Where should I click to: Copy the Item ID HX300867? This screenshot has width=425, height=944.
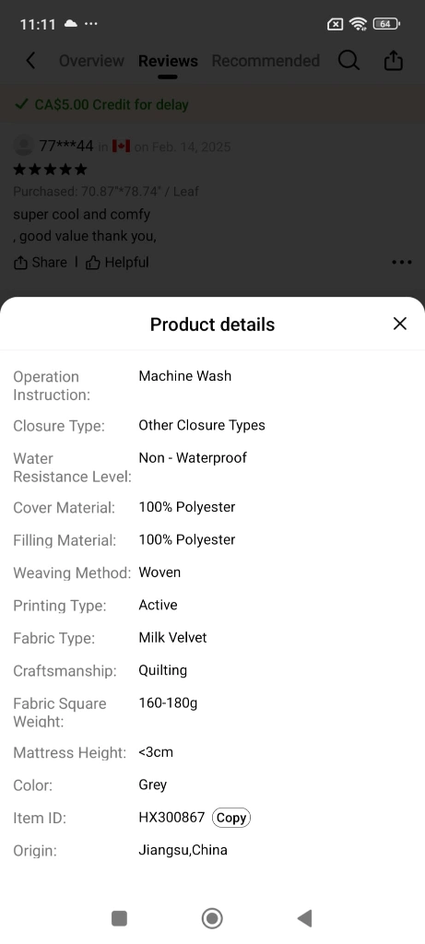(x=231, y=818)
